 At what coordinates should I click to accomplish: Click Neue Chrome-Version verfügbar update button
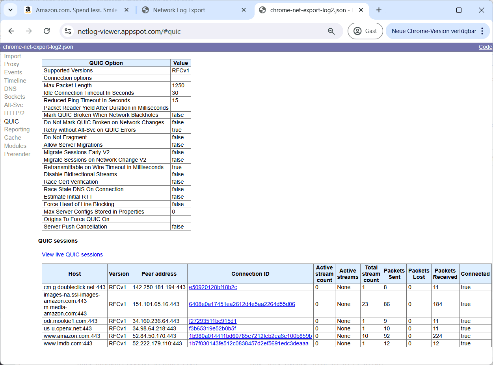click(434, 31)
